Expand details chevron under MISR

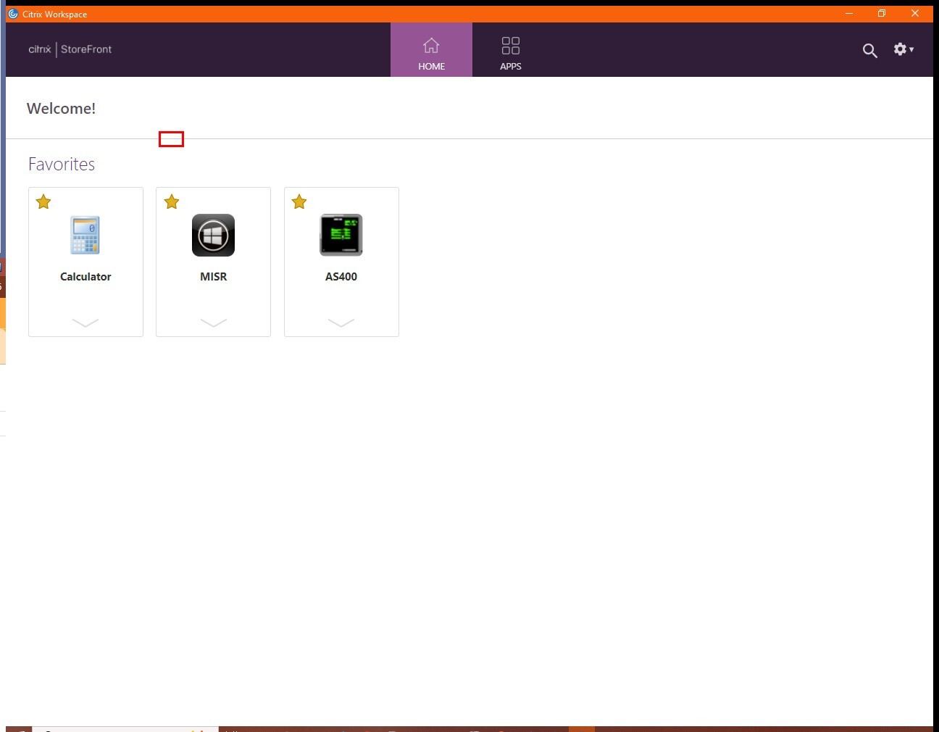pyautogui.click(x=213, y=323)
